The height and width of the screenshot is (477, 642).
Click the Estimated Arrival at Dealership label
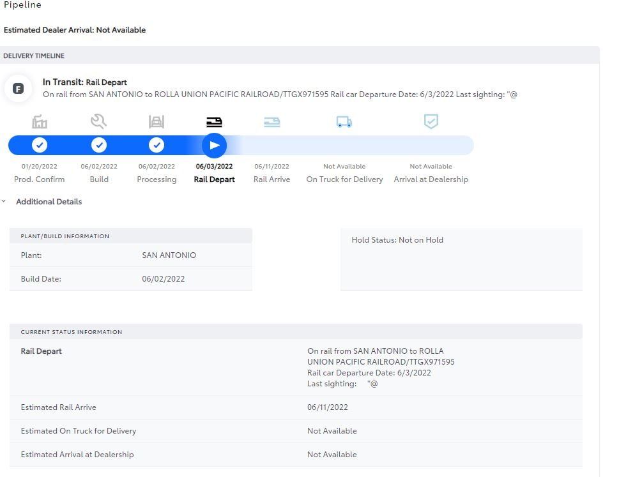(77, 455)
